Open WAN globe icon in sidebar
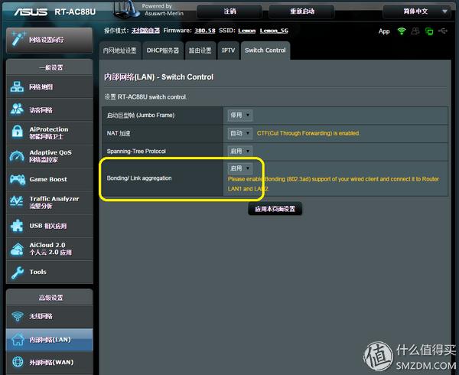Viewport: 459px width, 375px height. coord(18,362)
